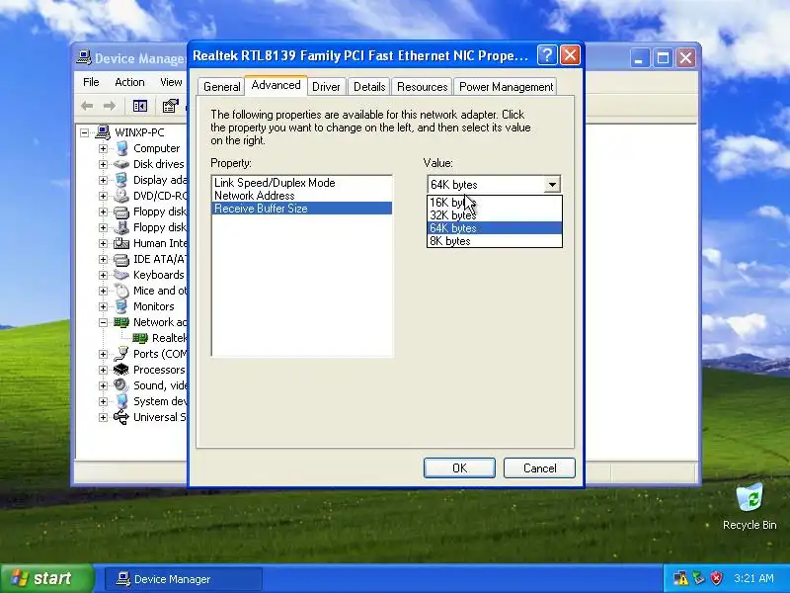Expand the Monitors node

104,306
